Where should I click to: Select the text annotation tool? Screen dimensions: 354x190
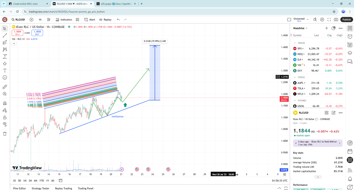pyautogui.click(x=5, y=70)
